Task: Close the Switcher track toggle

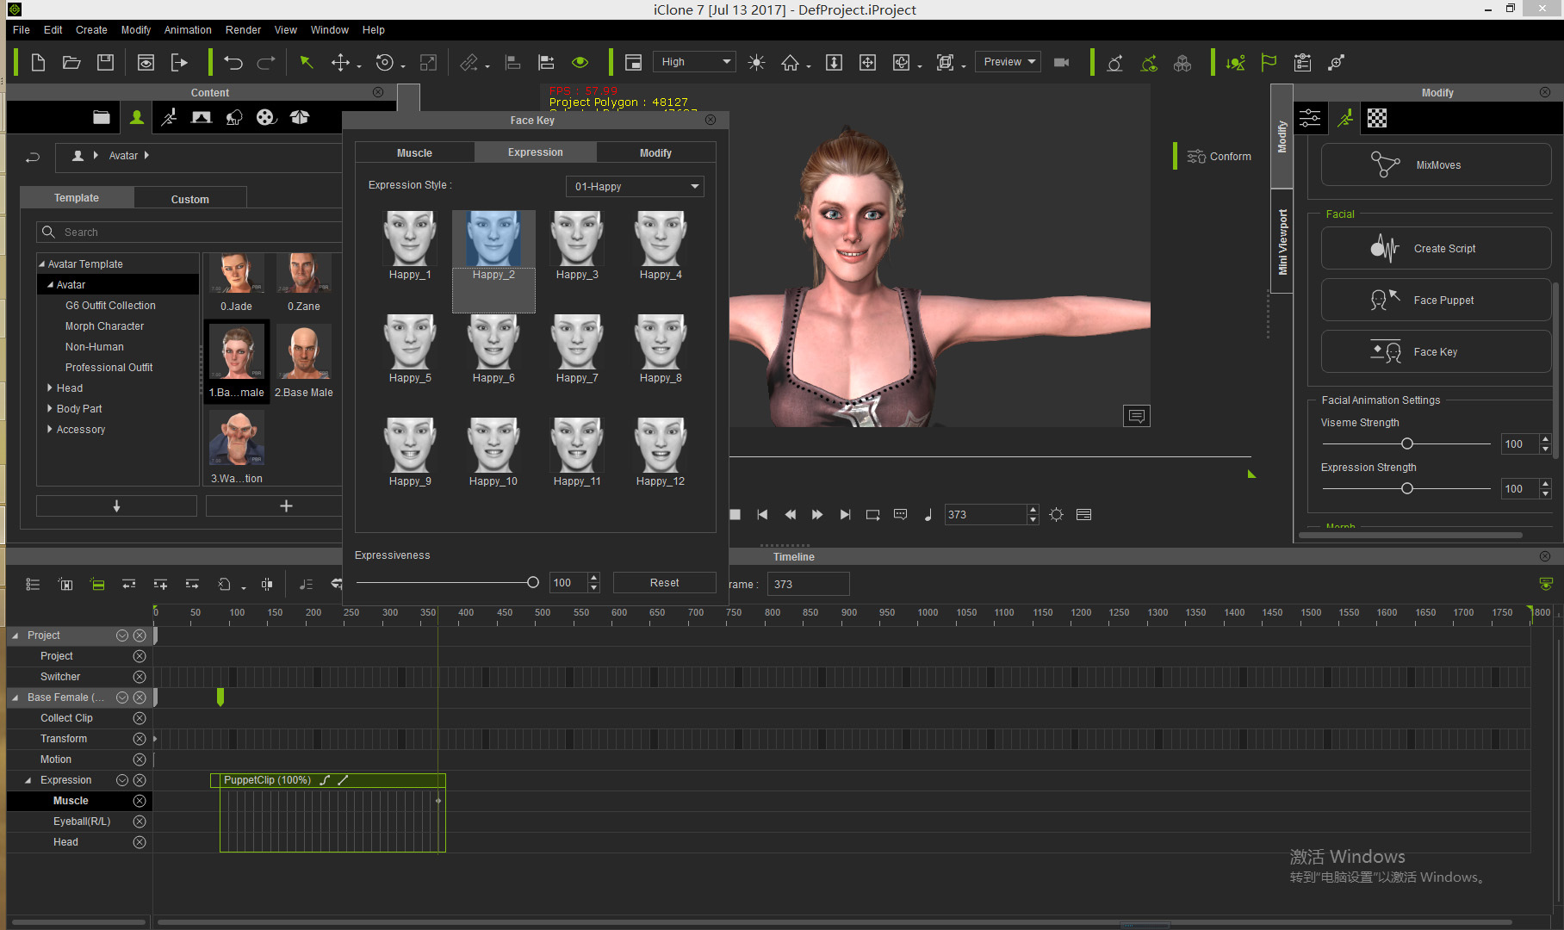Action: (140, 677)
